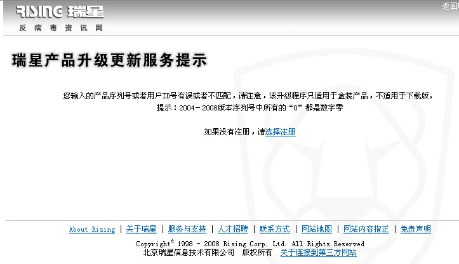Open 联系方式 contact link
Viewport: 459px width, 264px height.
tap(275, 229)
